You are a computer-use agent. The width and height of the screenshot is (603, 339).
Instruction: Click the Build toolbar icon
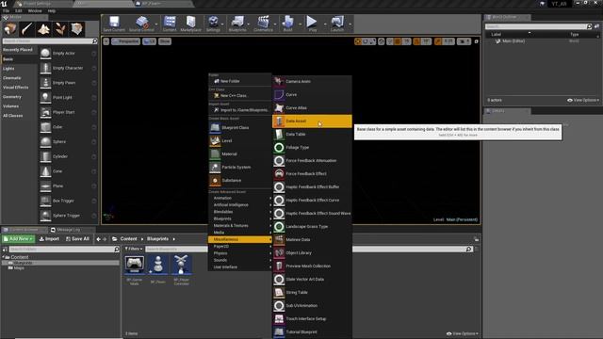[x=287, y=24]
